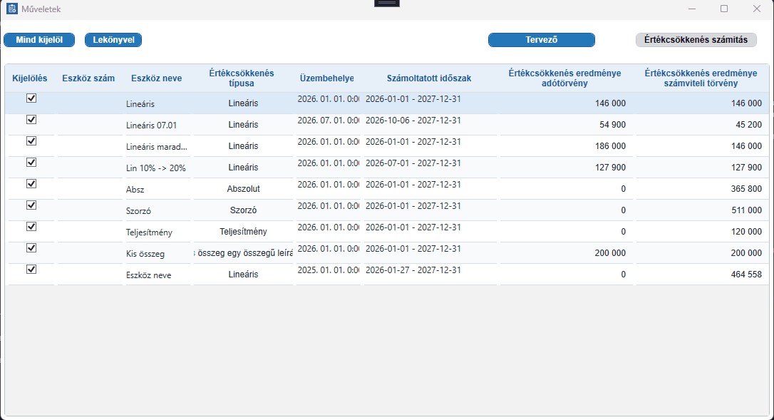
Task: Select the Kis összeg name cell
Action: (x=145, y=254)
